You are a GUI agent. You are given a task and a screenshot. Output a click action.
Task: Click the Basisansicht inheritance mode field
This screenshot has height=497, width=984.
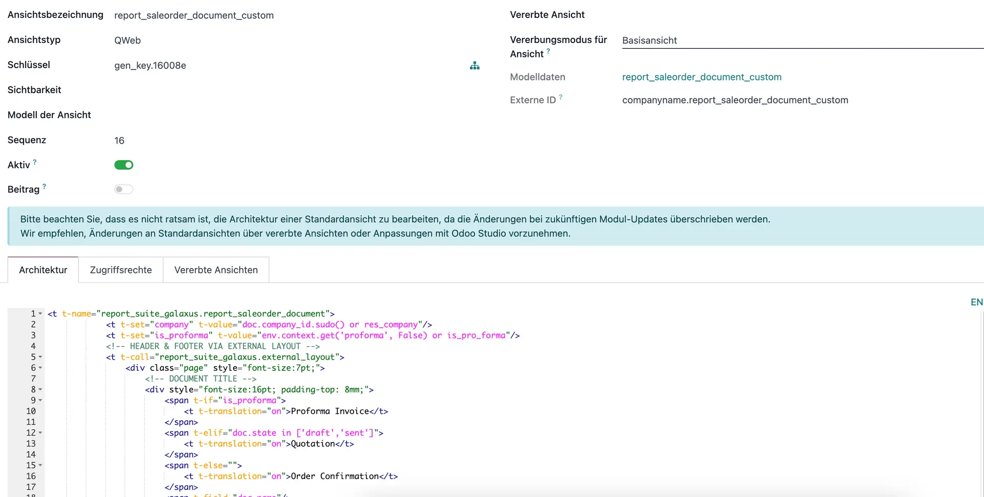click(650, 40)
